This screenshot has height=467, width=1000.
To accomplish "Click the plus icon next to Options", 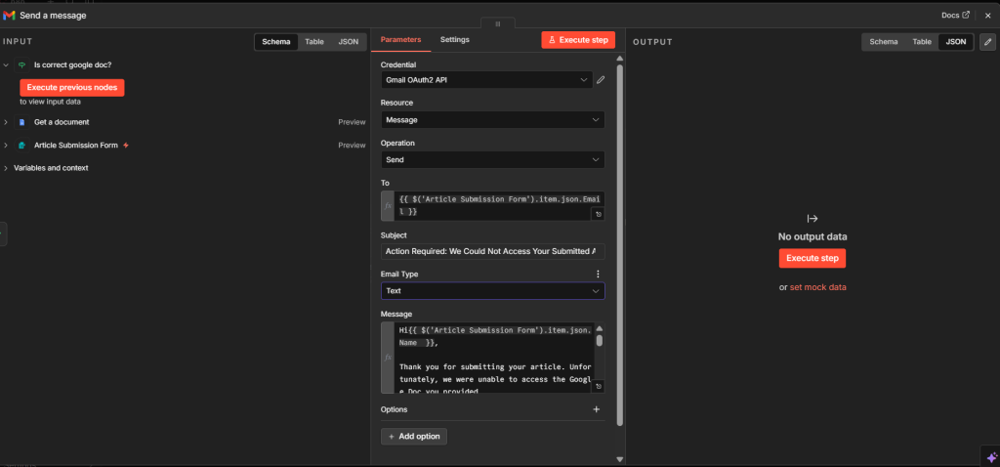I will 597,409.
